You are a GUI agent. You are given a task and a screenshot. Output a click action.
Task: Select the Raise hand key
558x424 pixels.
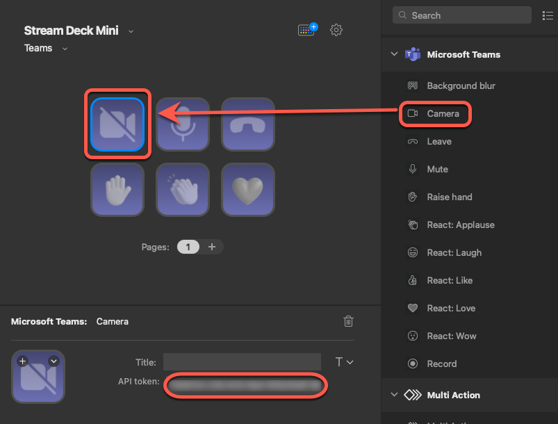coord(117,189)
